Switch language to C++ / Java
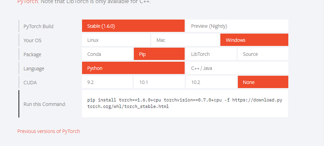This screenshot has height=146, width=324. click(236, 68)
